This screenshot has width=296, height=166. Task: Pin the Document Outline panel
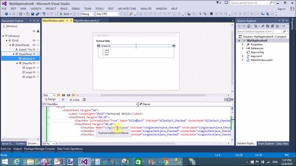pyautogui.click(x=34, y=21)
